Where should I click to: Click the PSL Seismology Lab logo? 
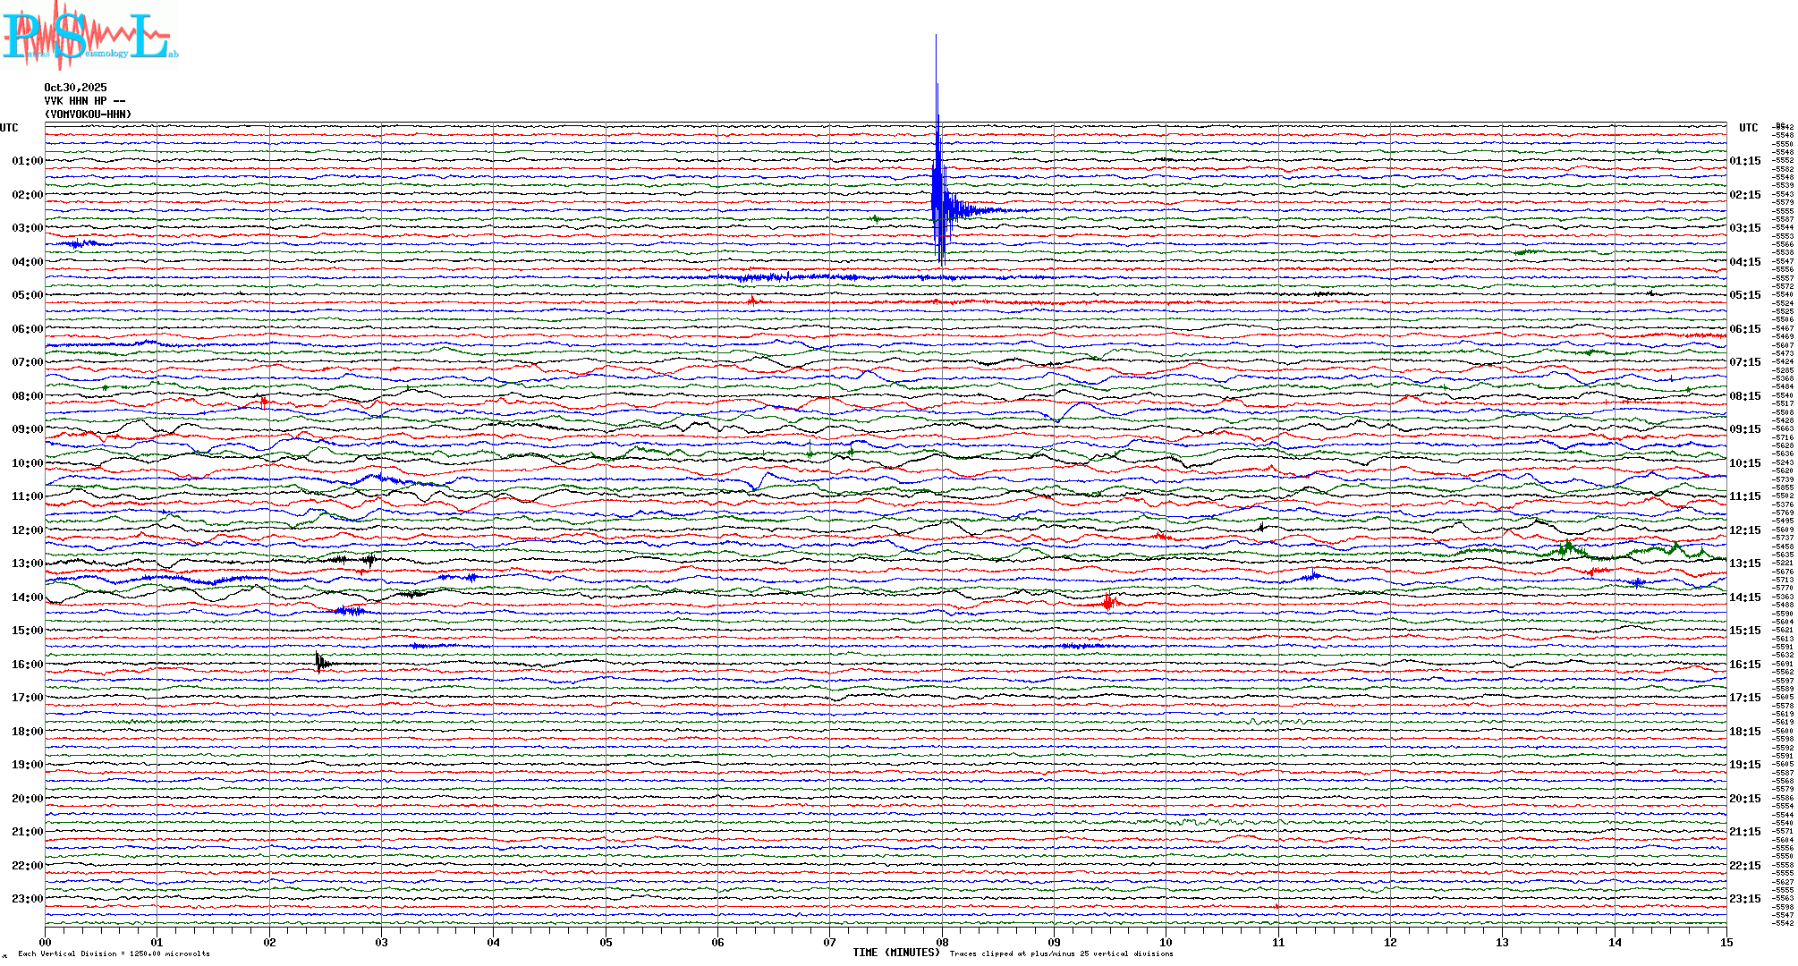coord(89,38)
